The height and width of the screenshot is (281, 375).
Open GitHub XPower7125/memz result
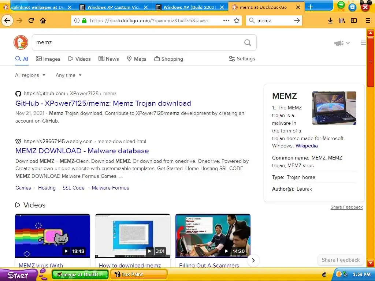pos(103,103)
